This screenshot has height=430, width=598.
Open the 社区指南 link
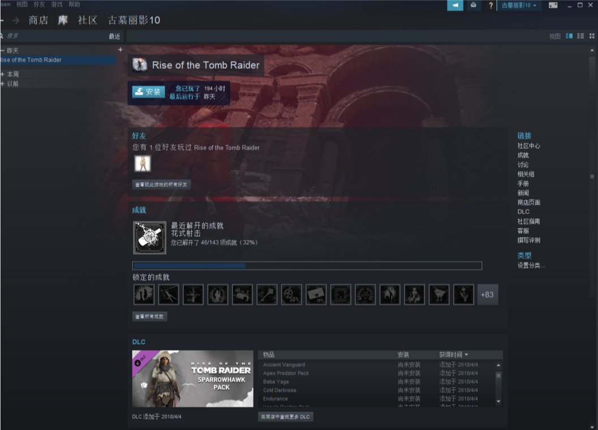coord(528,221)
